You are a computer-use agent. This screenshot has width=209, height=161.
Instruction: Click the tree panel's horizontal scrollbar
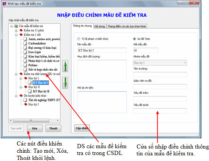pos(35,121)
